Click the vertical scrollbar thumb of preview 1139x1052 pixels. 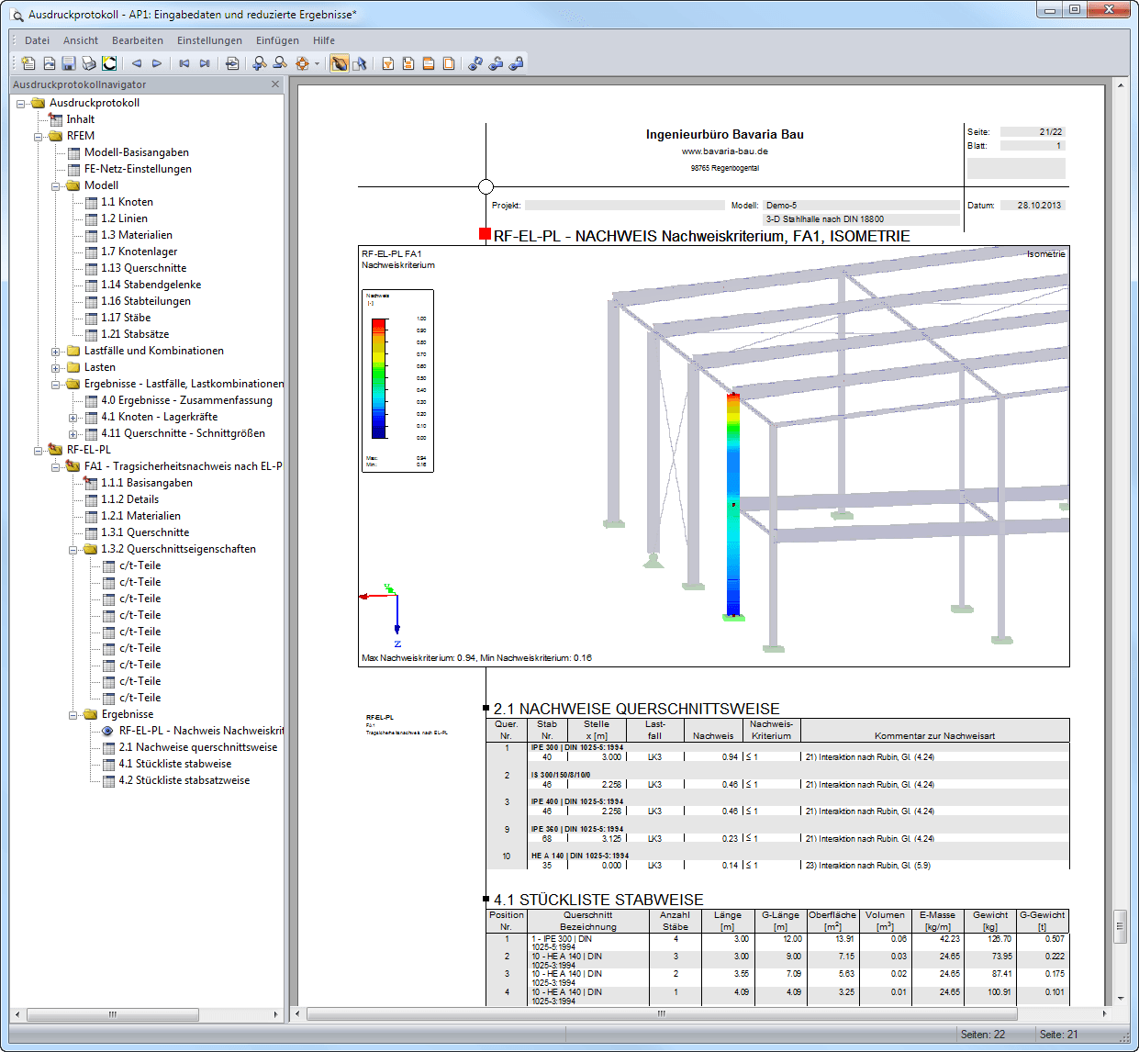pos(1120,926)
